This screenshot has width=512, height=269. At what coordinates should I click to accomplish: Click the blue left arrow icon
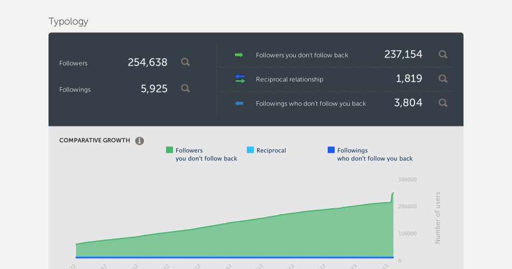tap(239, 103)
